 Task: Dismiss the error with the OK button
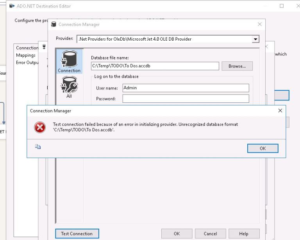coord(262,148)
